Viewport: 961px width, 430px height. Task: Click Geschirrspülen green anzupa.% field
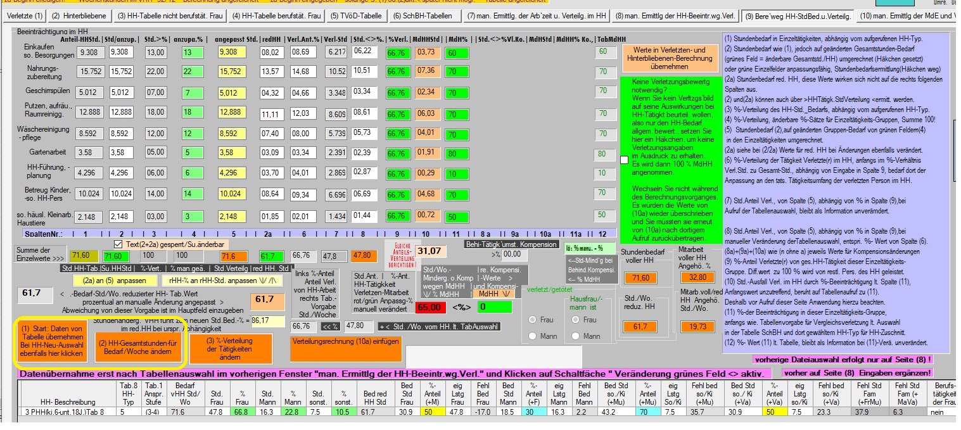pyautogui.click(x=193, y=93)
